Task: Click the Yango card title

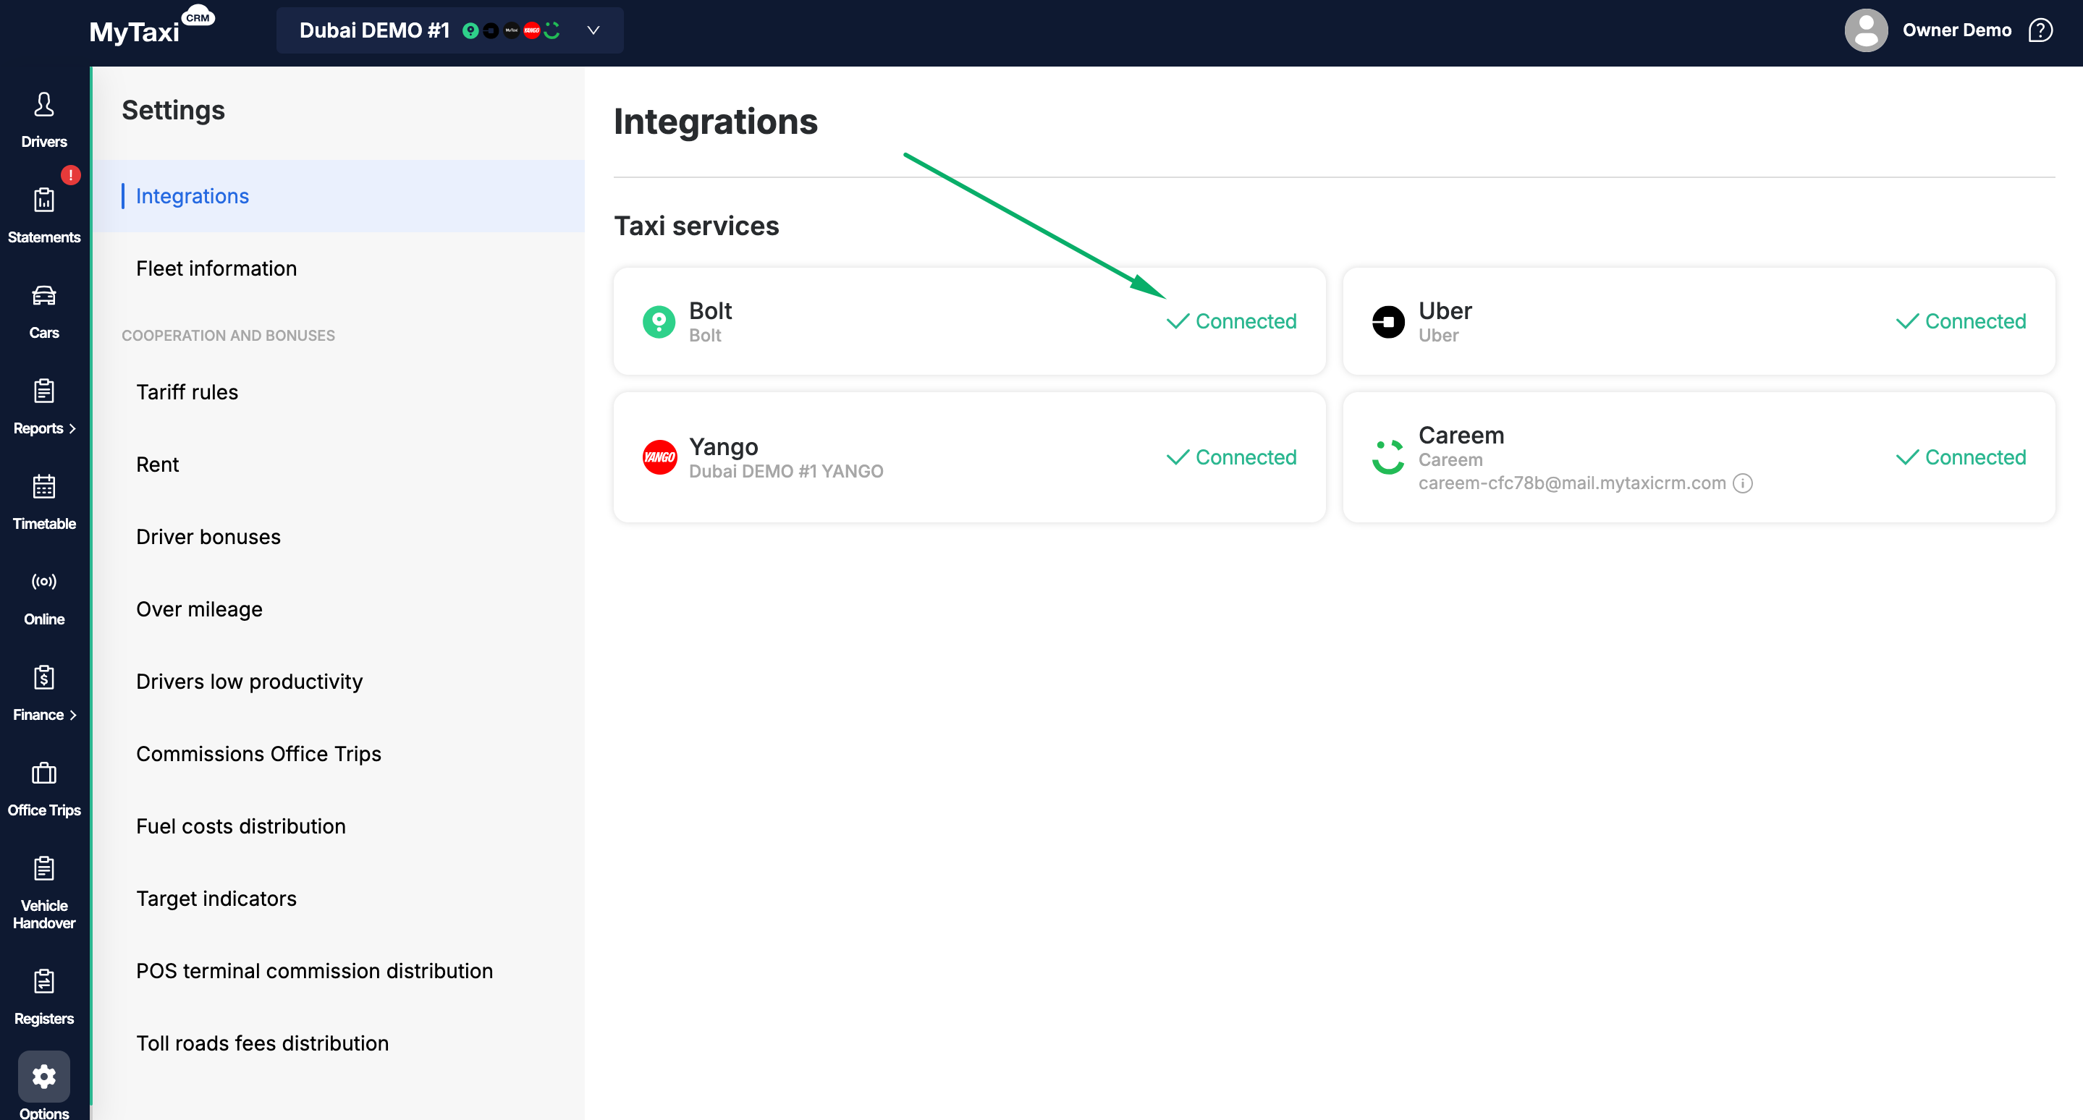Action: coord(723,447)
